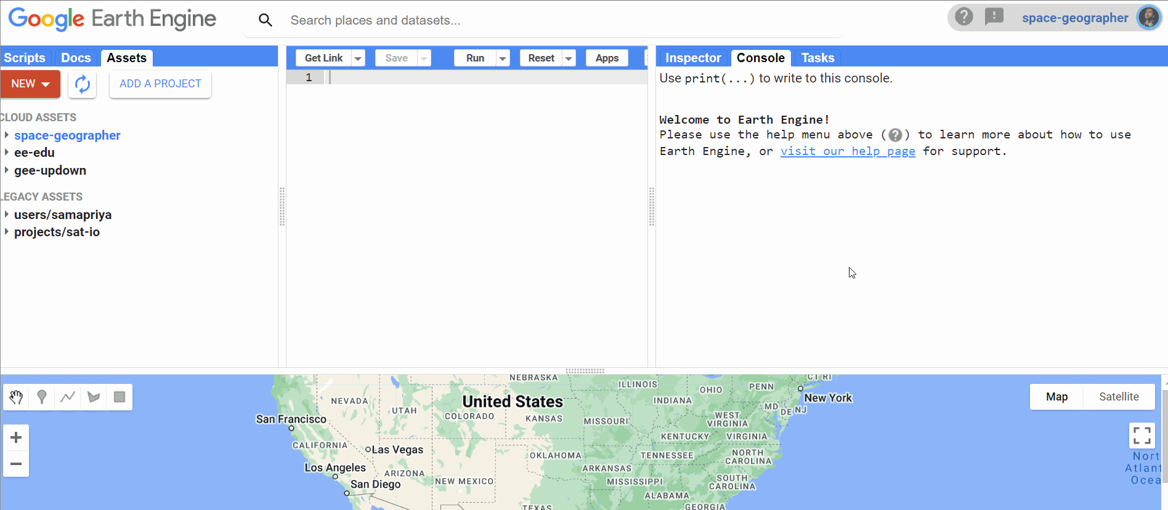This screenshot has width=1168, height=510.
Task: Click the space-geographer project name
Action: [x=67, y=135]
